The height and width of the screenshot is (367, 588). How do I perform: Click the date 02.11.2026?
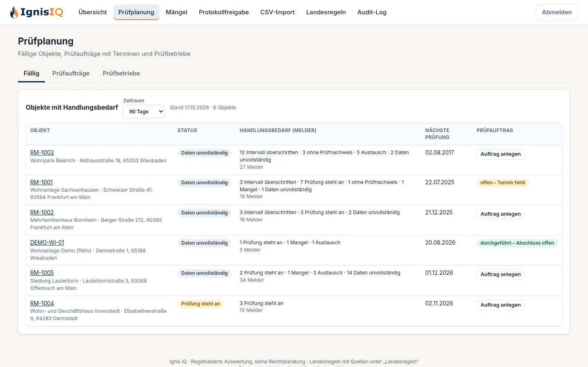click(x=439, y=303)
